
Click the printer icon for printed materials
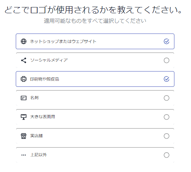[24, 79]
